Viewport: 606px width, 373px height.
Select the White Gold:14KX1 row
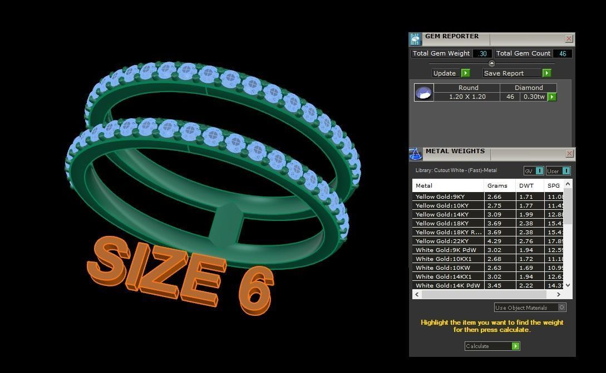488,276
